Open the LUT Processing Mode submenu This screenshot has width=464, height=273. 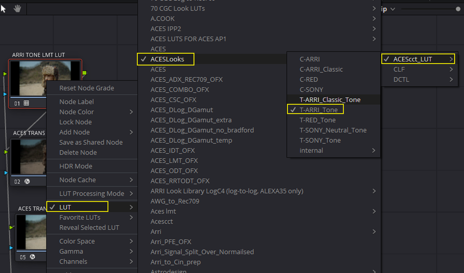[x=92, y=194]
